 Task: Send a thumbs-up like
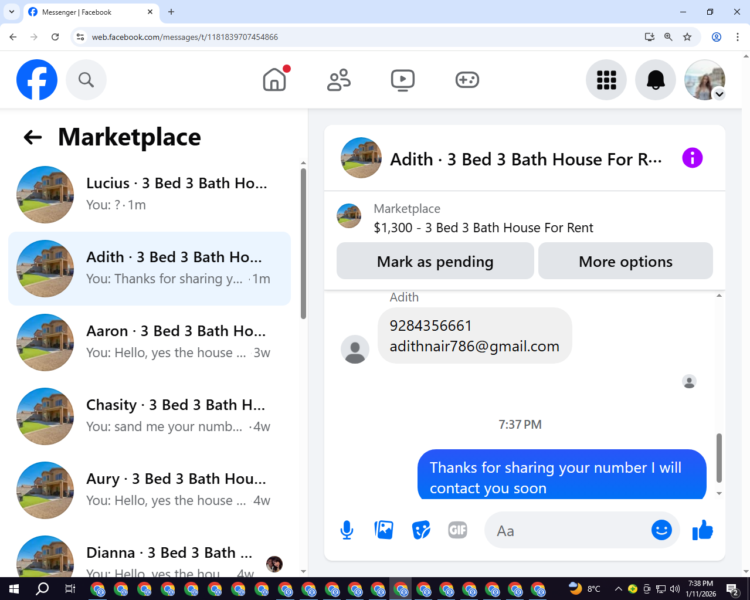click(703, 530)
